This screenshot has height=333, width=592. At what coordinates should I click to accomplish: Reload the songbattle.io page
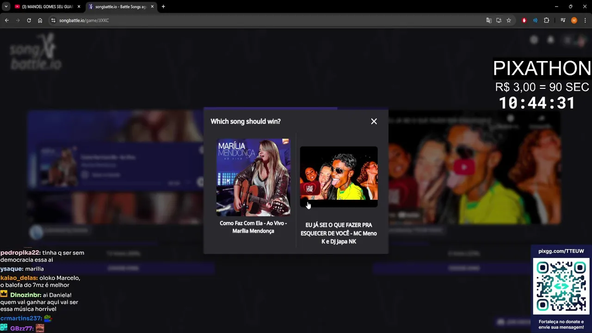(29, 20)
